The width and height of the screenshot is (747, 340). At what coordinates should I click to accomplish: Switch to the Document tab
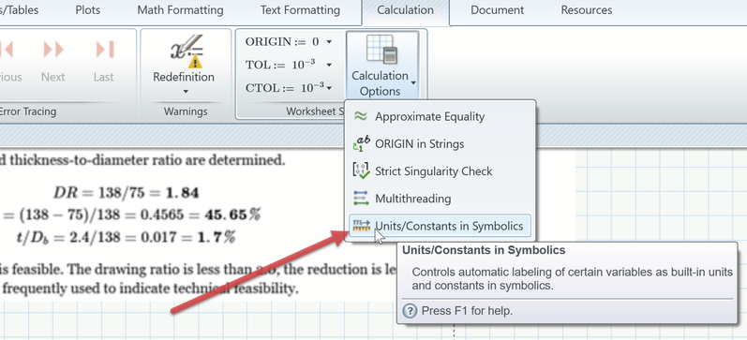tap(498, 10)
